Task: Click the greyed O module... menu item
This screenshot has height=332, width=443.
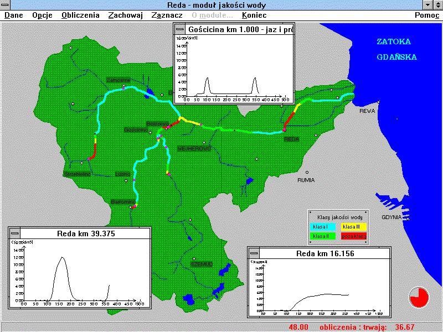Action: pyautogui.click(x=212, y=15)
